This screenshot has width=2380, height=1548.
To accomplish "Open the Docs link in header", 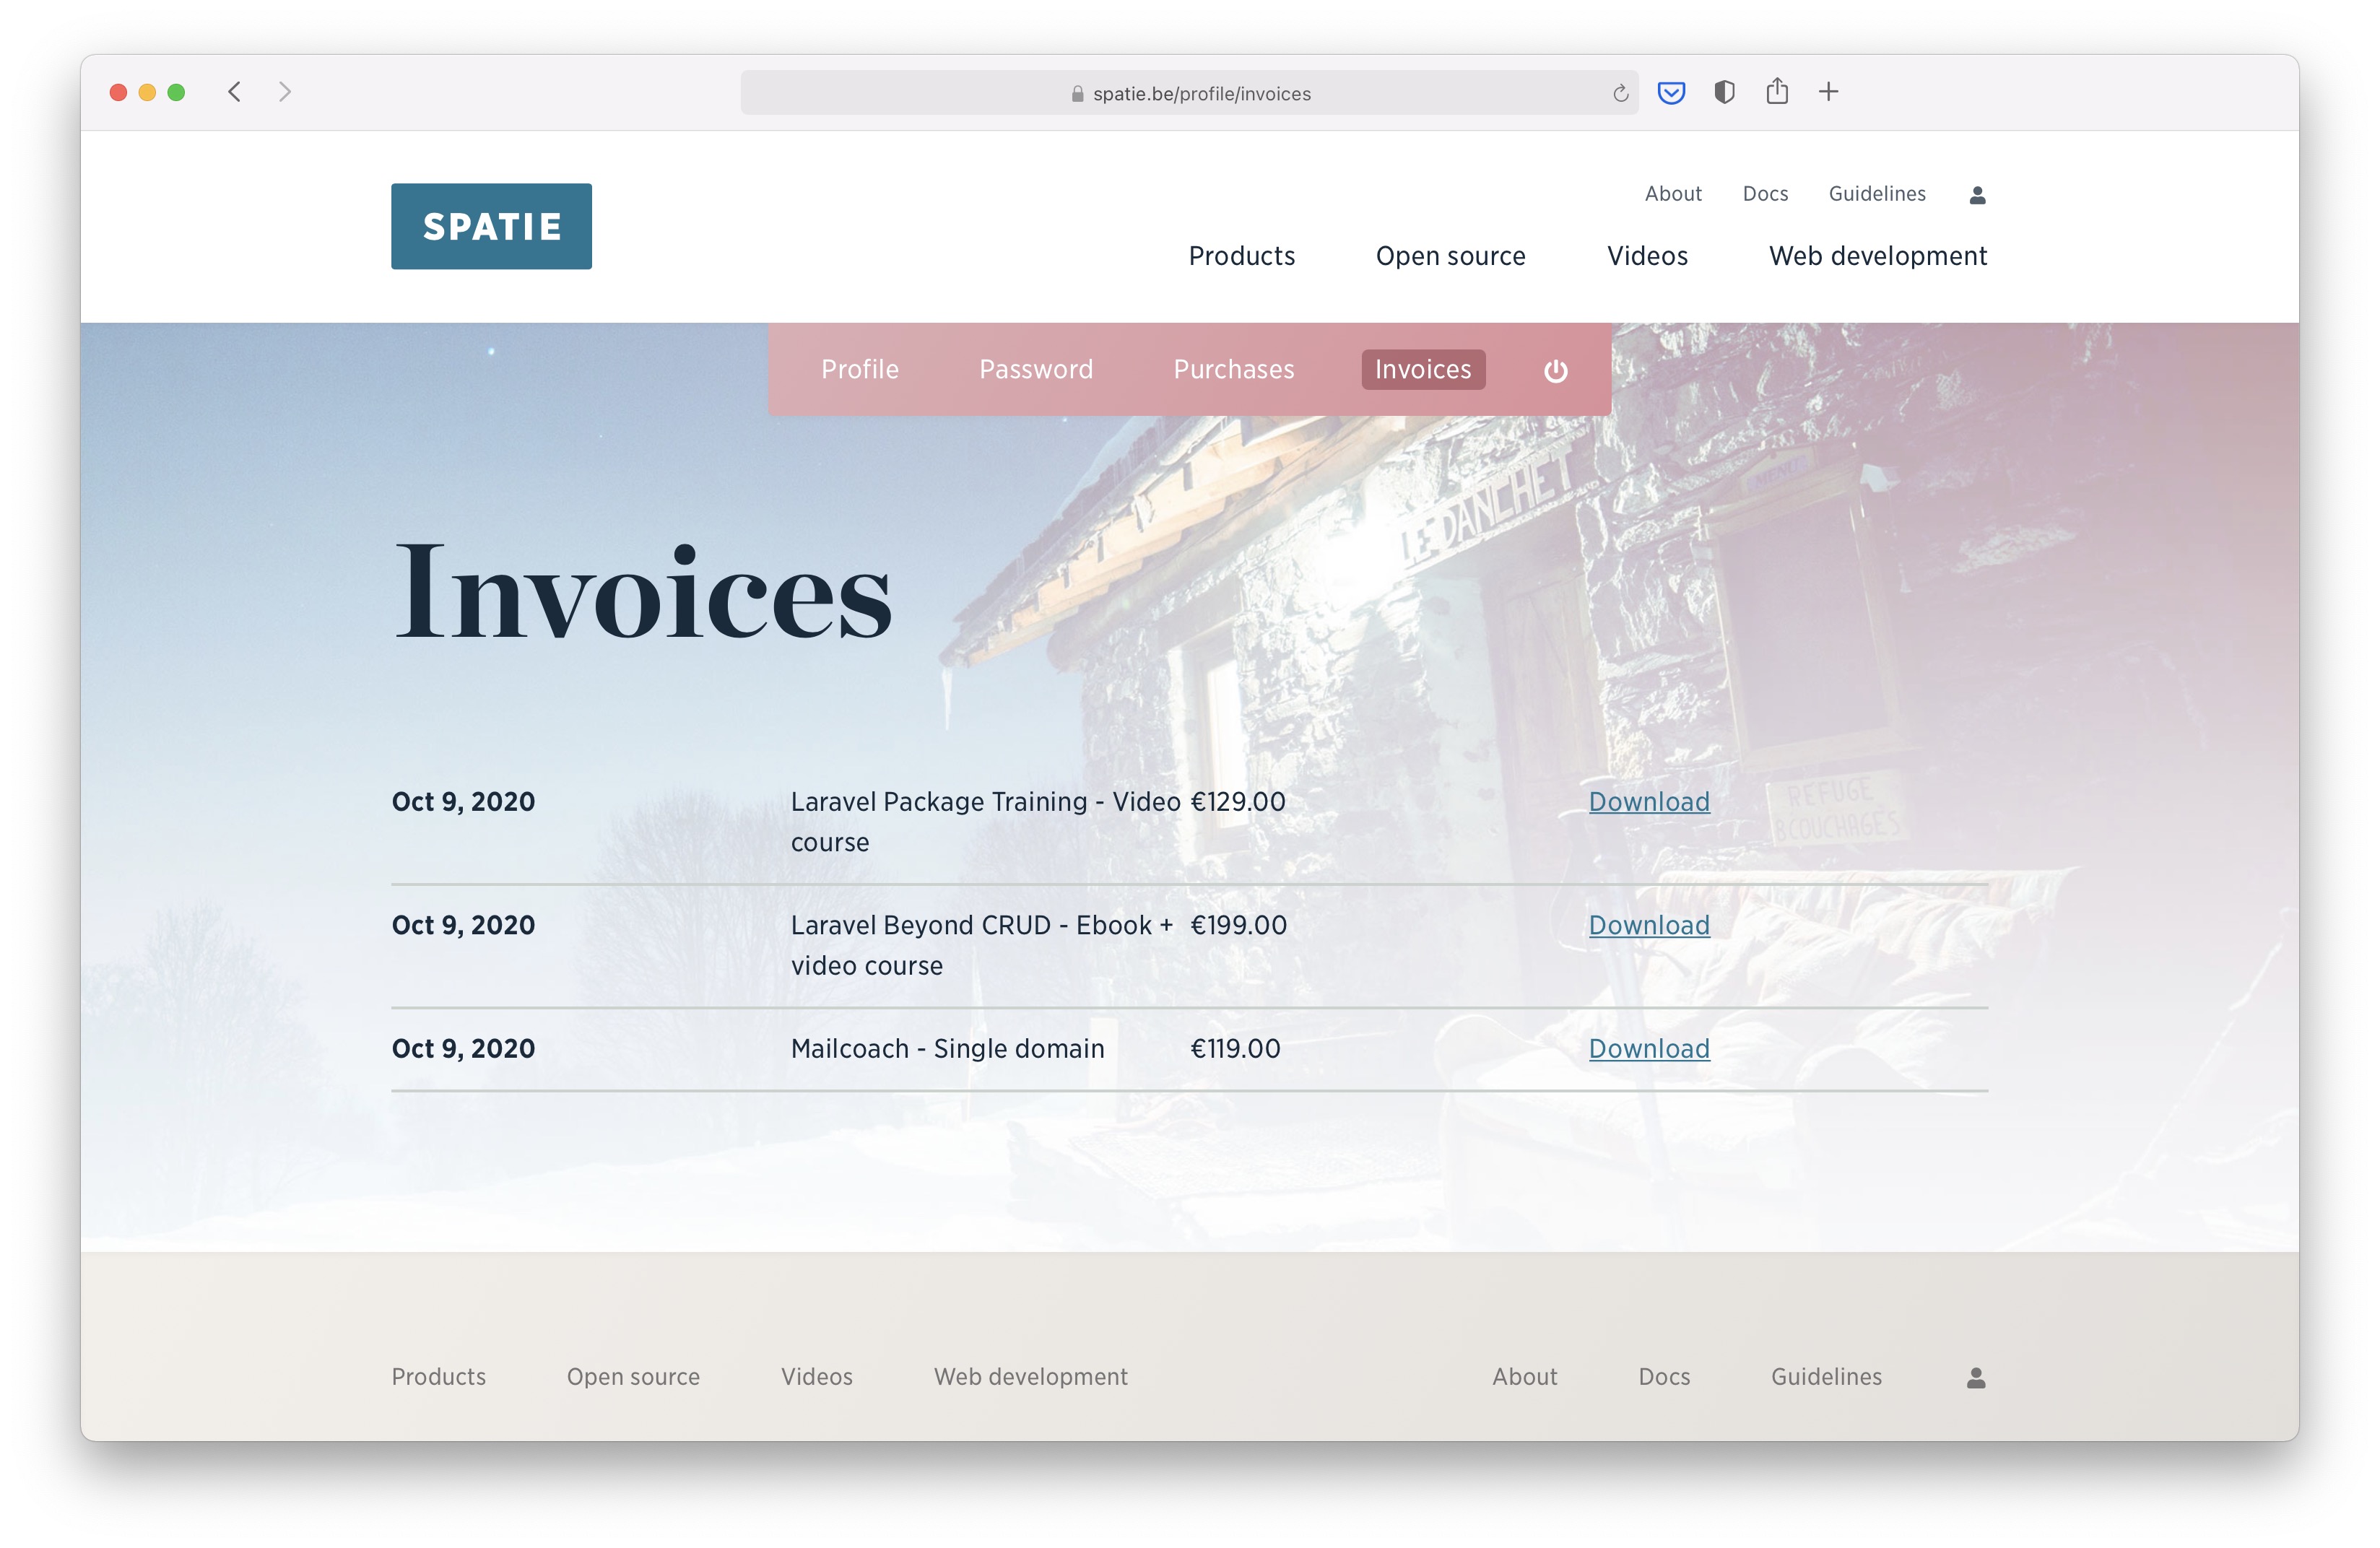I will pyautogui.click(x=1765, y=194).
